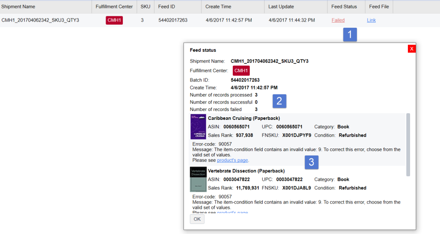440x234 pixels.
Task: Click FNSKU X001DJA8L9 value
Action: [x=296, y=188]
